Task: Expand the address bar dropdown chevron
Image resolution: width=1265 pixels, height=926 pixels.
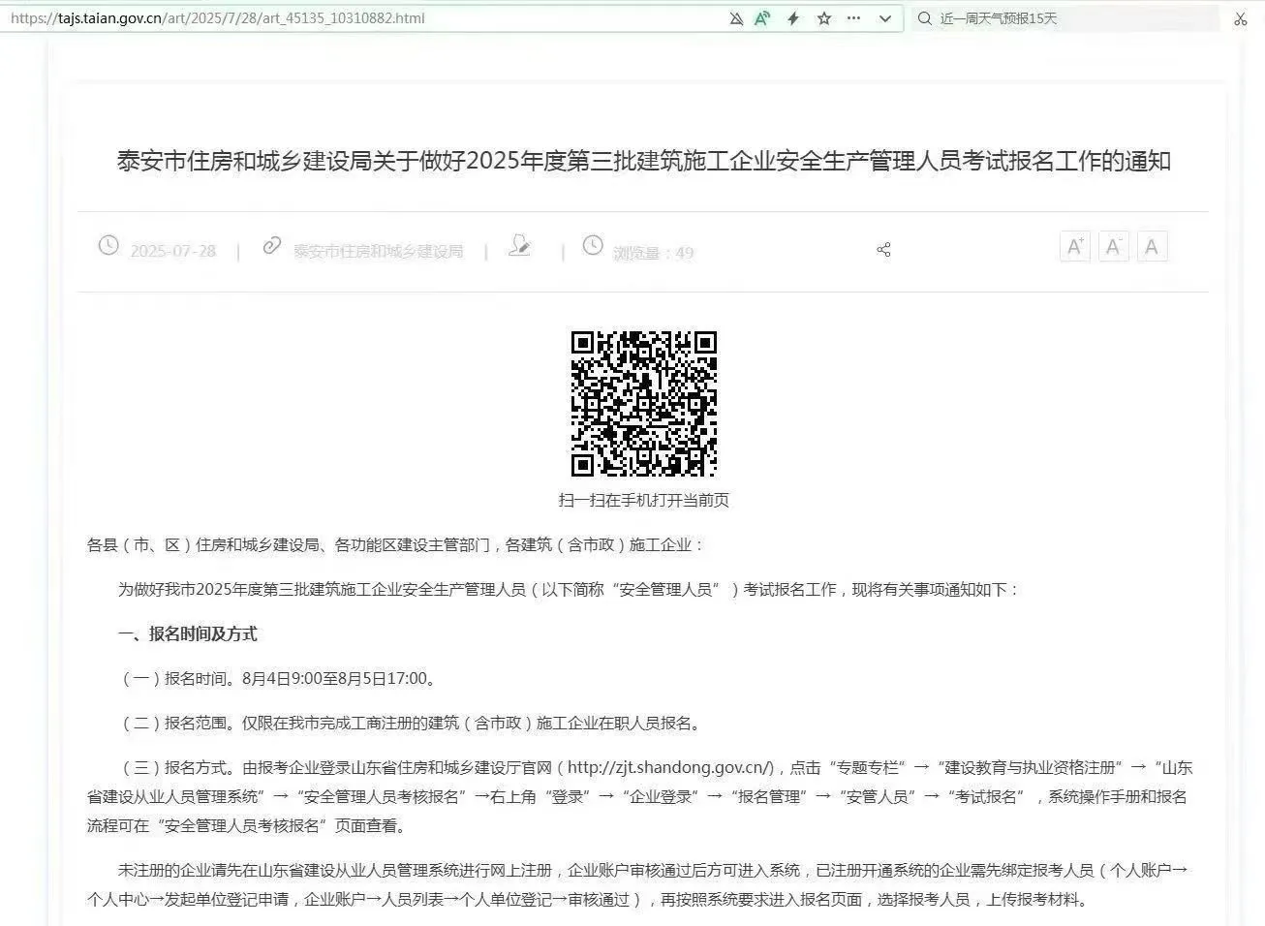Action: [884, 18]
